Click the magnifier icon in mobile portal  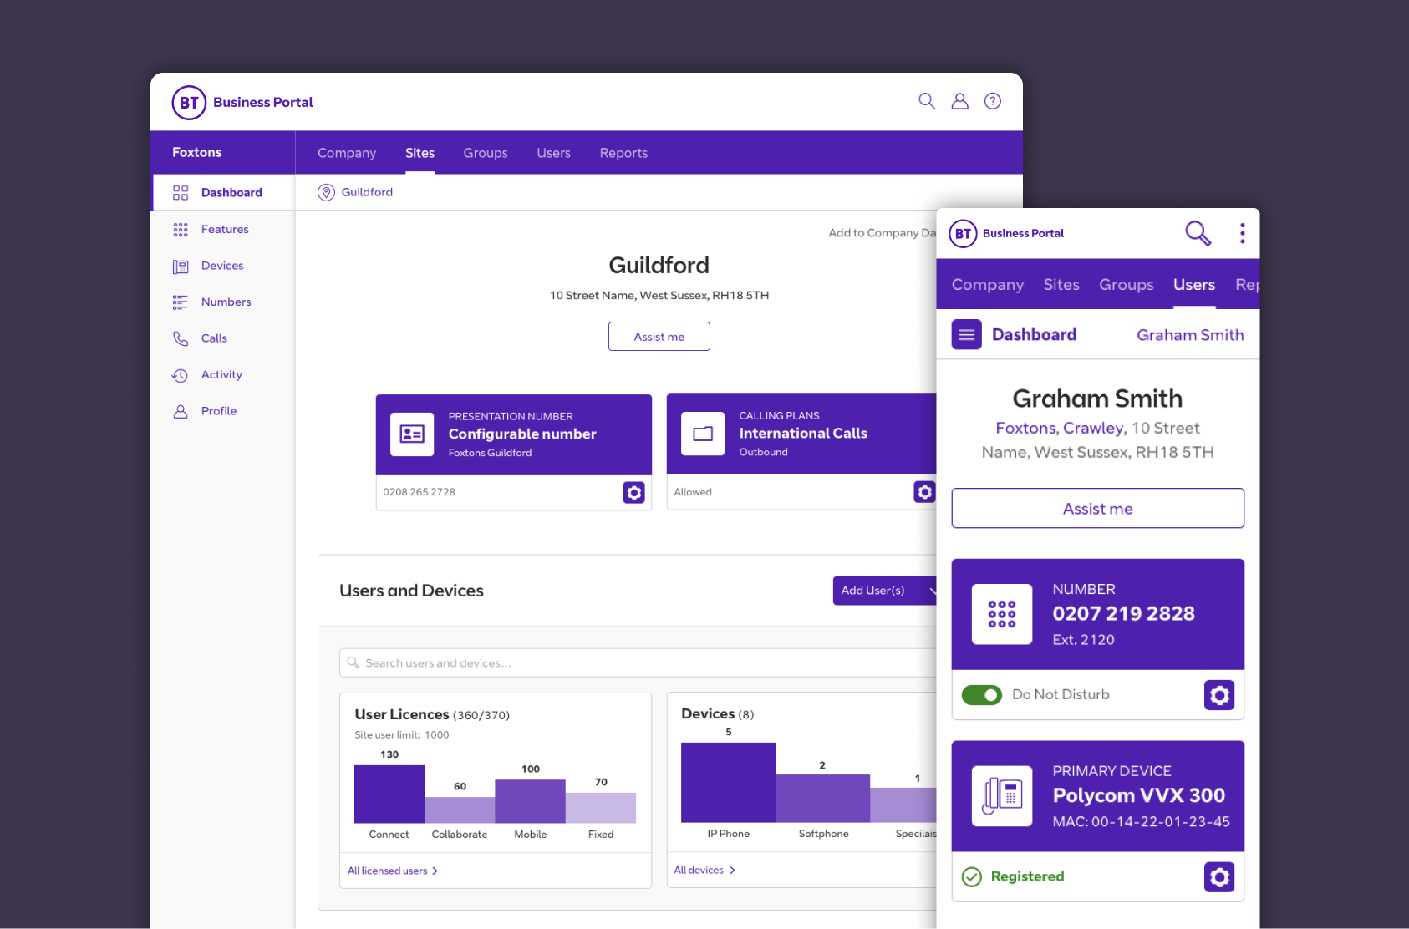(1198, 234)
